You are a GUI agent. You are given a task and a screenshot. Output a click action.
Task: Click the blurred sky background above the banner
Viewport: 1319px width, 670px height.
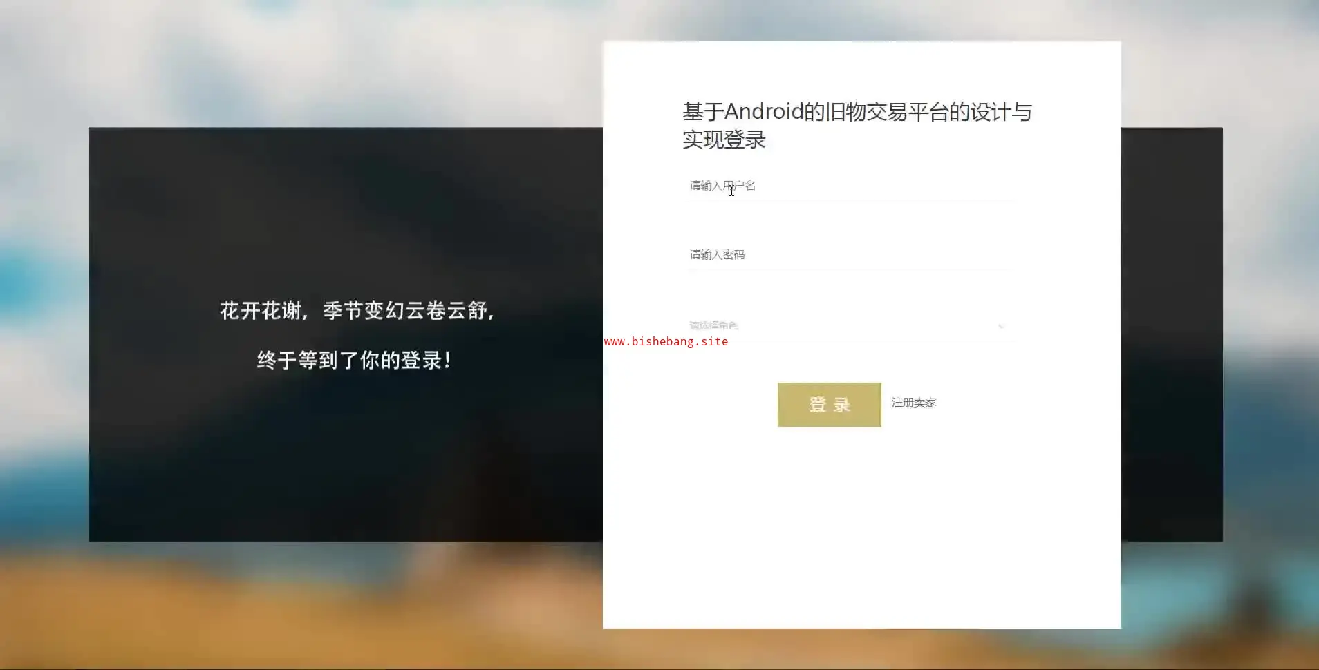coord(311,62)
